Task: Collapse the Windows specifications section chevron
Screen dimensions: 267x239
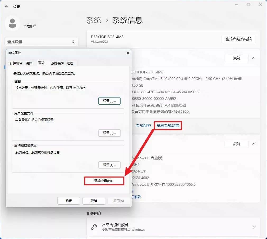Action: pyautogui.click(x=254, y=144)
